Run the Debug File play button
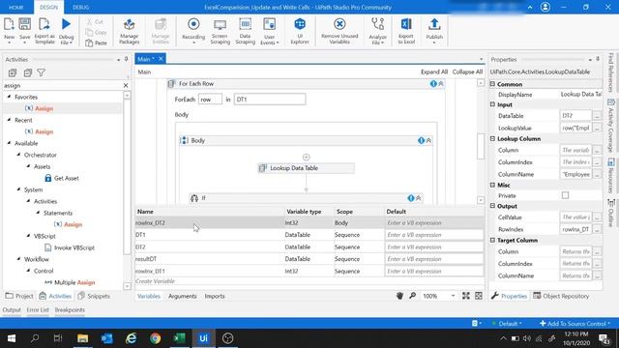This screenshot has height=348, width=619. pyautogui.click(x=66, y=24)
